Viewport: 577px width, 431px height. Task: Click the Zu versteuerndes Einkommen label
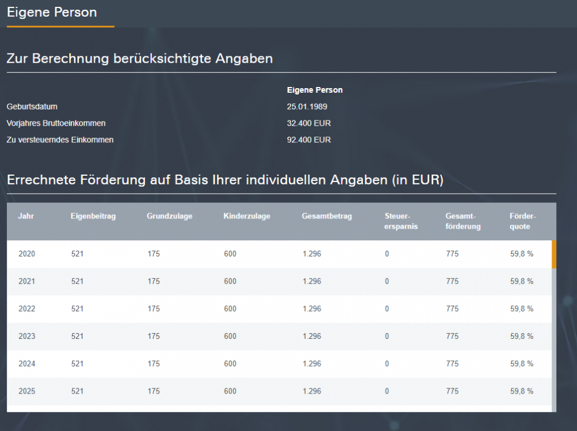click(60, 140)
